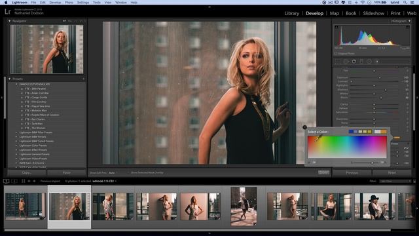The height and width of the screenshot is (236, 419).
Task: Select the walking model filmstrip thumbnail
Action: (244, 206)
